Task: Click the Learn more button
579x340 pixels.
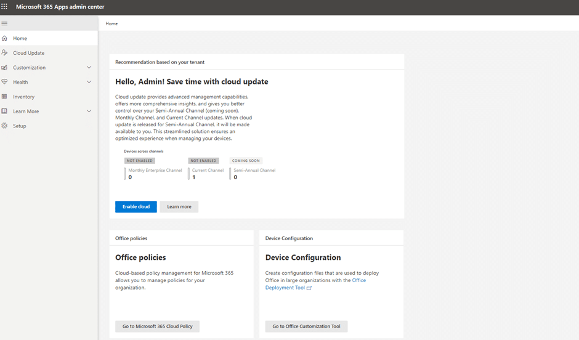Action: [179, 207]
